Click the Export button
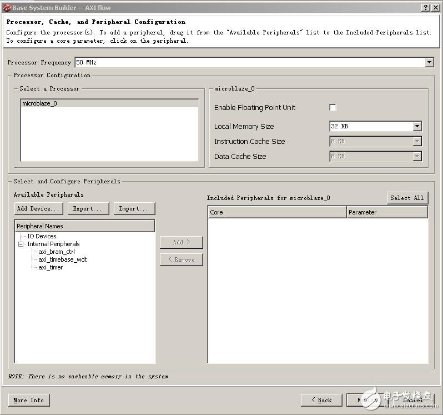Image resolution: width=443 pixels, height=415 pixels. (88, 208)
